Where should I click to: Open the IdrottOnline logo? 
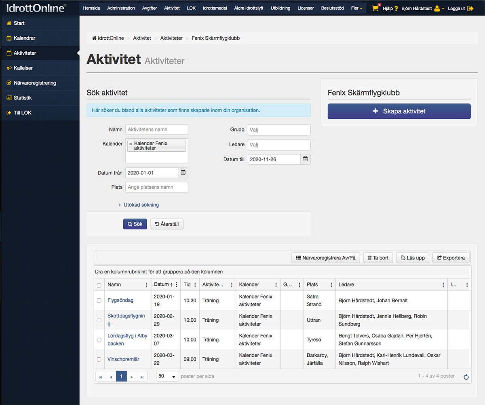tap(36, 8)
